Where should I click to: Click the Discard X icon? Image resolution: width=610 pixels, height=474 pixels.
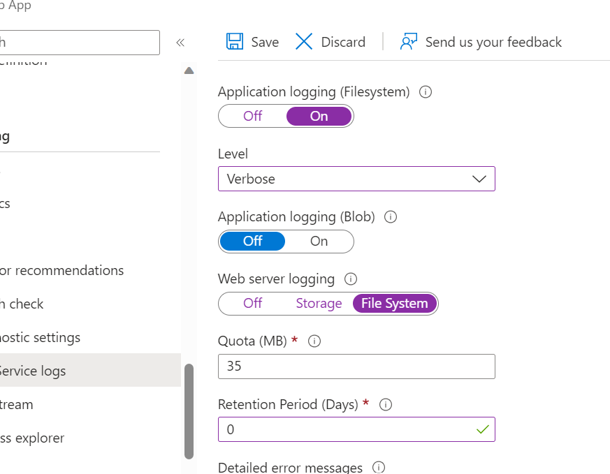point(304,42)
